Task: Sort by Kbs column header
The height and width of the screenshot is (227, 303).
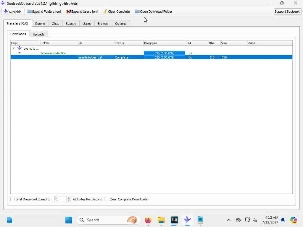Action: pyautogui.click(x=215, y=43)
